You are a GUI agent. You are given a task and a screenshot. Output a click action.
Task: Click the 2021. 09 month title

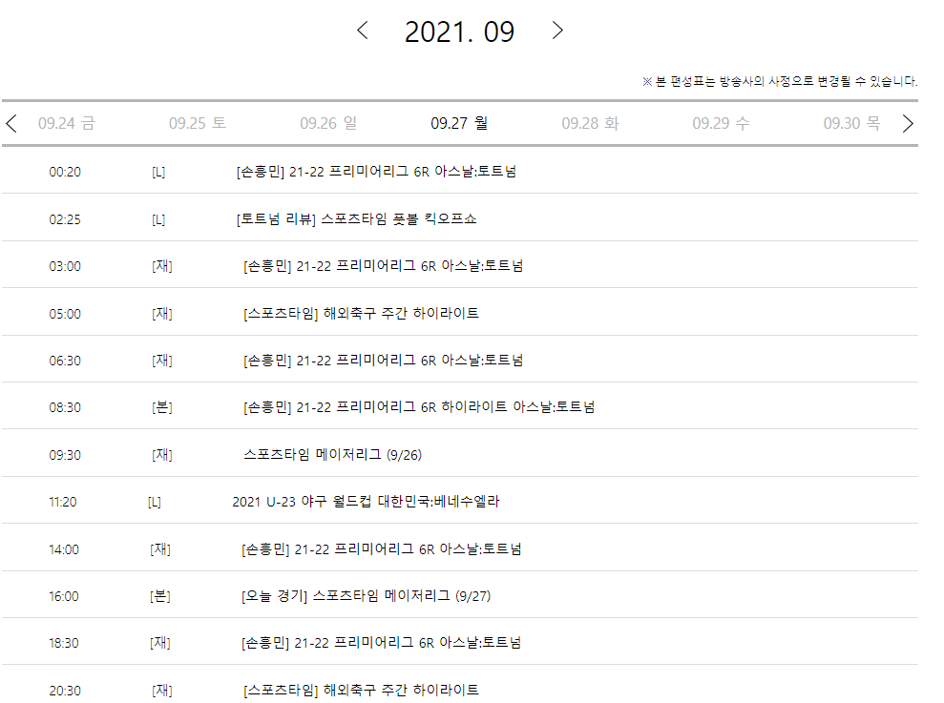(460, 30)
